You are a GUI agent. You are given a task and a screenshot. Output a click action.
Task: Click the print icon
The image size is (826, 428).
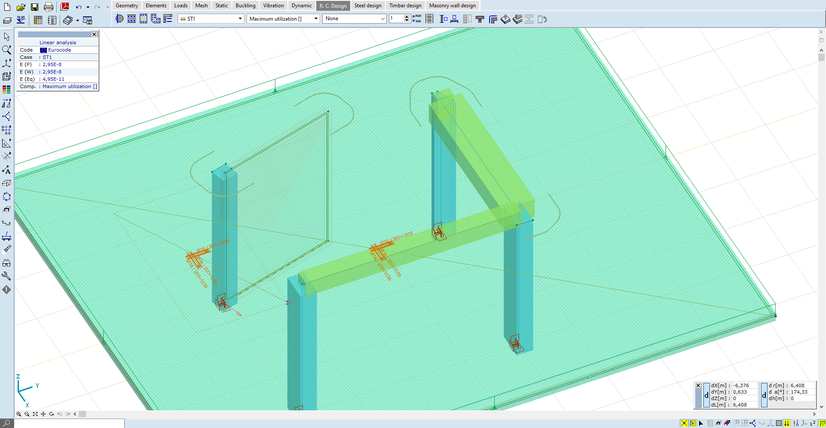click(49, 7)
